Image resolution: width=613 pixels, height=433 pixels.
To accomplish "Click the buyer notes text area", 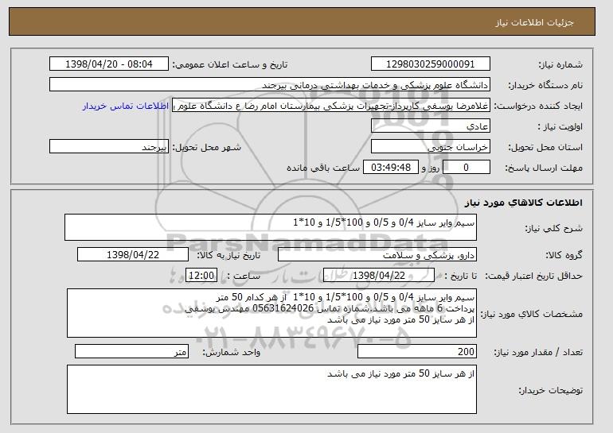I will [x=271, y=389].
